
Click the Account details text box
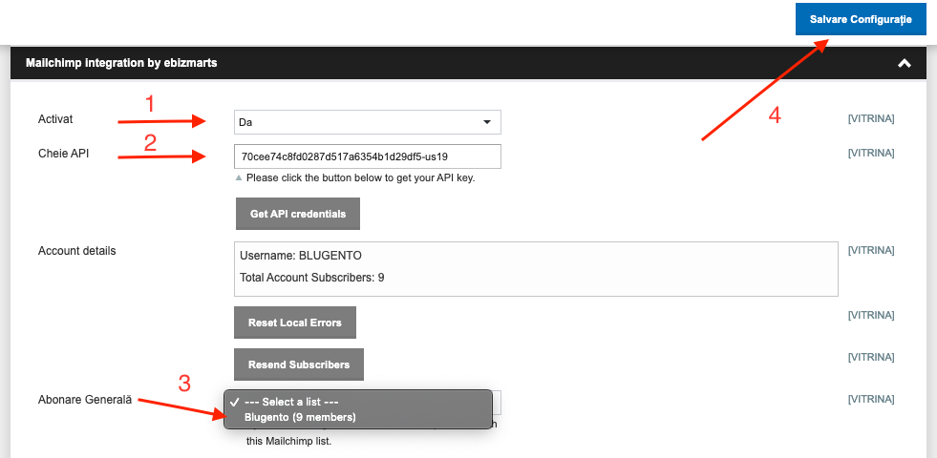pos(536,269)
